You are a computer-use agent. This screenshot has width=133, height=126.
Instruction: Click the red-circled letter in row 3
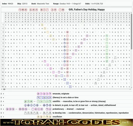(x=67, y=32)
